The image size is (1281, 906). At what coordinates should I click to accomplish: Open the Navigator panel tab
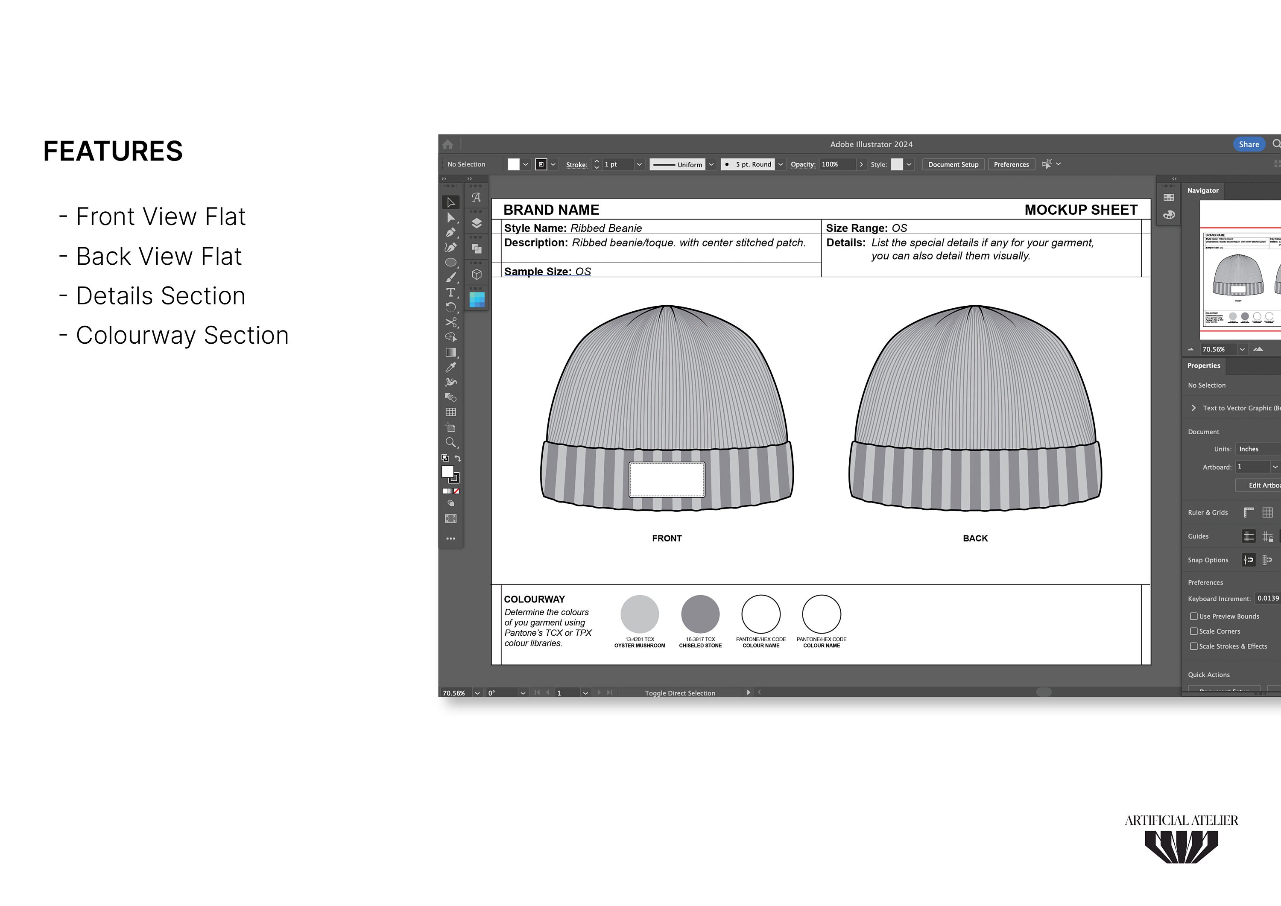[1203, 190]
